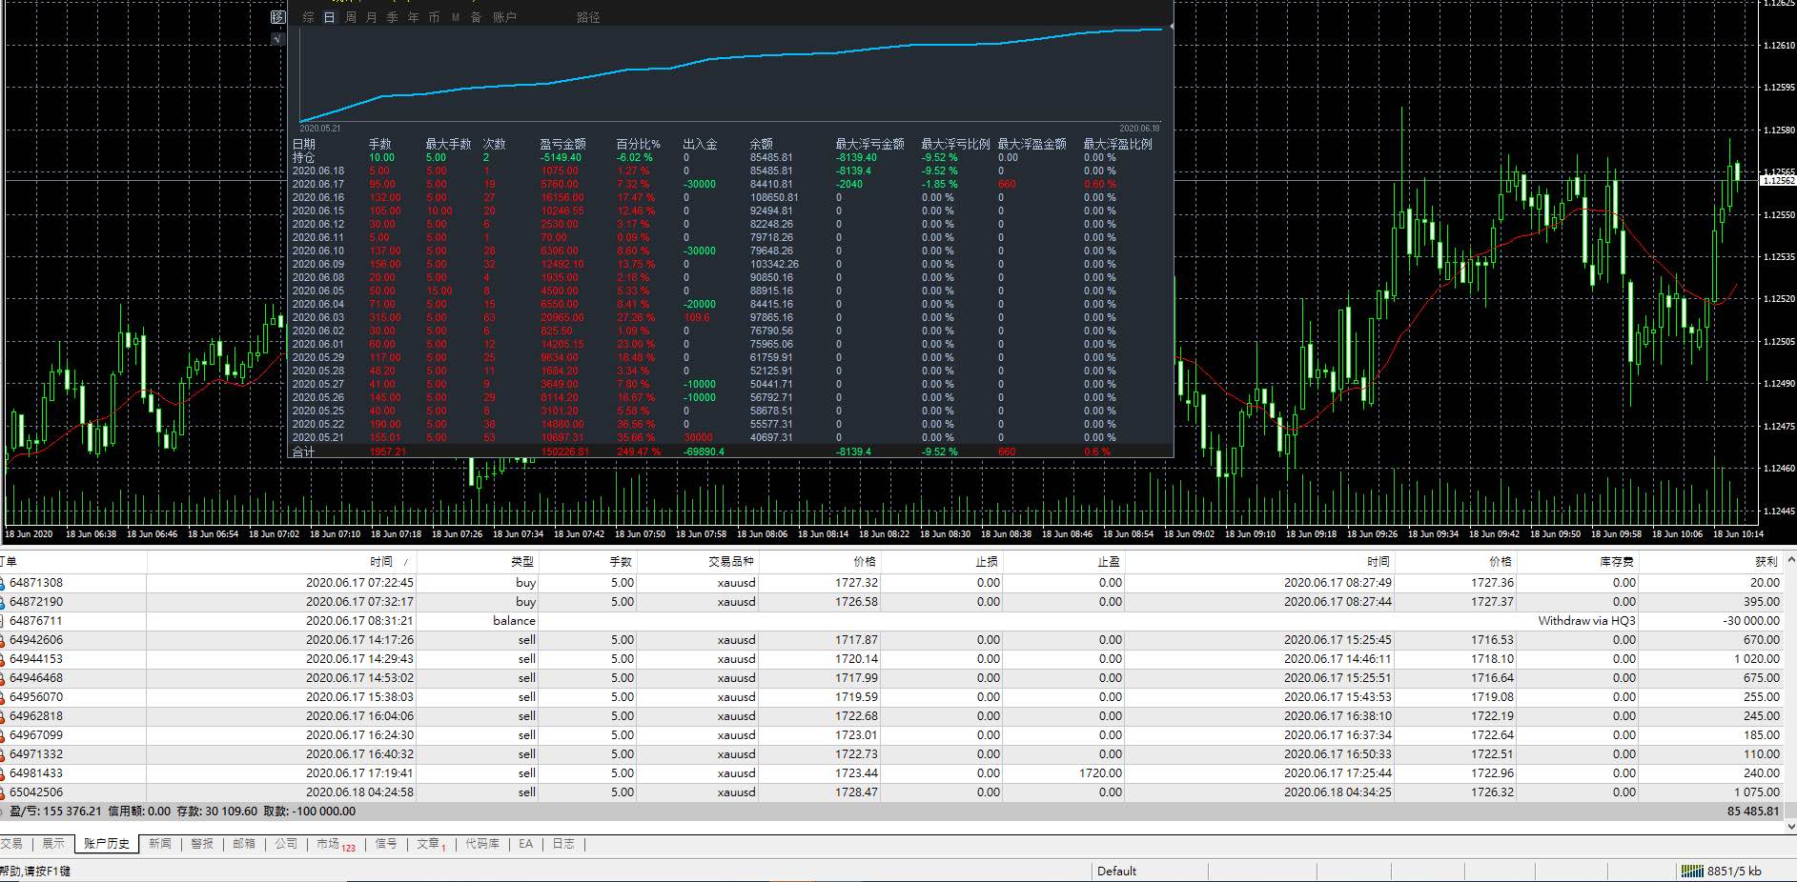Open the 邮箱 mailbox tab
The height and width of the screenshot is (882, 1797).
(244, 844)
